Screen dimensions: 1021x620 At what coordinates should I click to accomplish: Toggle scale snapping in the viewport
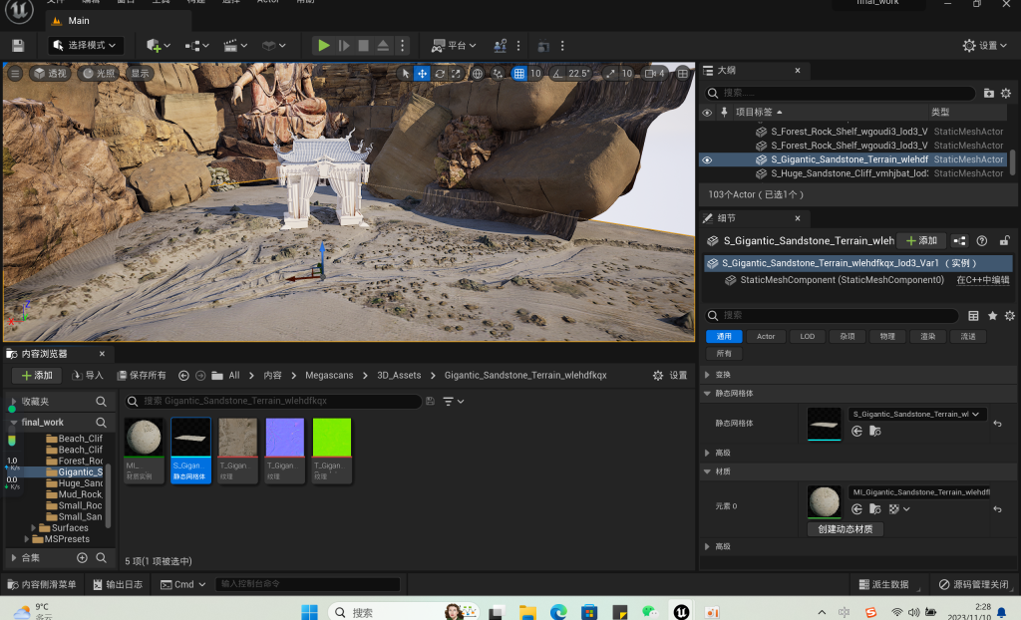(x=610, y=74)
